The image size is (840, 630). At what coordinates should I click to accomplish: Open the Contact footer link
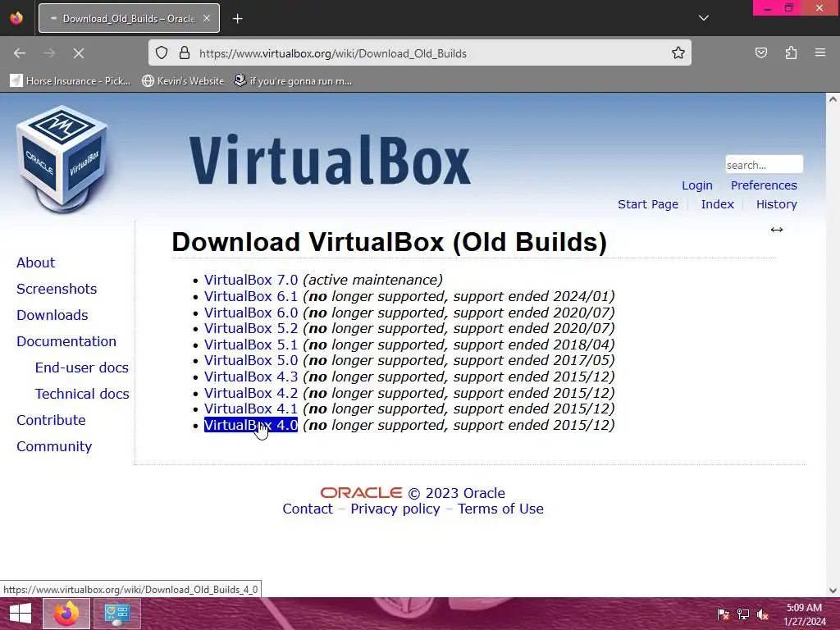tap(308, 509)
